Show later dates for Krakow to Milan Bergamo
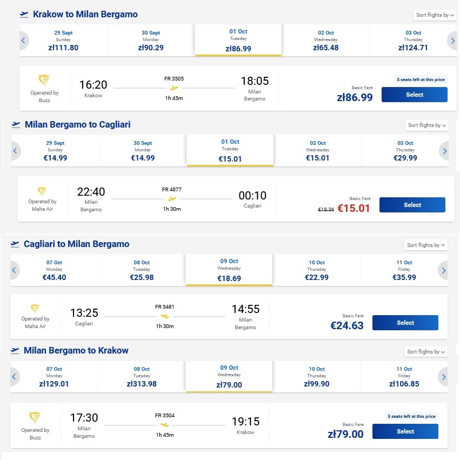This screenshot has width=460, height=460. tap(452, 41)
